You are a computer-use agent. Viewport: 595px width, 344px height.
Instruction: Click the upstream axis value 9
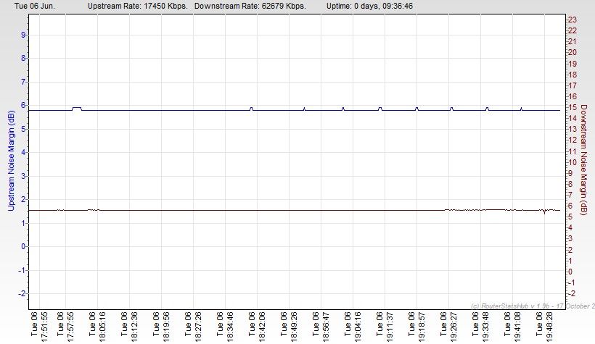tap(23, 35)
